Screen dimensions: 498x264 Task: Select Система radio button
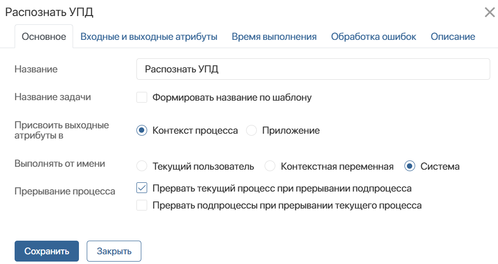(410, 166)
